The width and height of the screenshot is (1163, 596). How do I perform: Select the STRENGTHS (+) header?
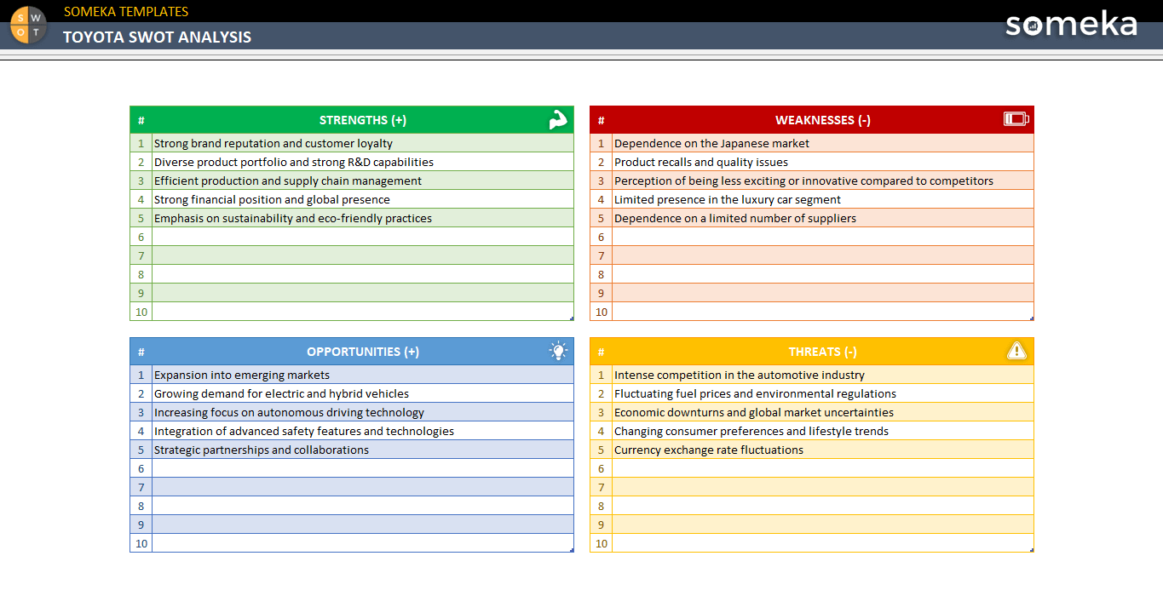(x=363, y=120)
